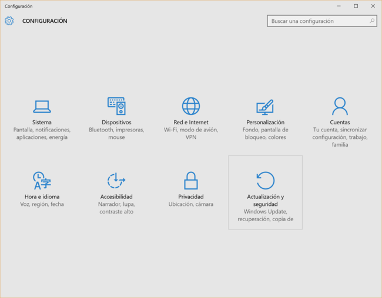Maximize the Configuración window
Viewport: 382px width, 298px height.
pyautogui.click(x=356, y=6)
